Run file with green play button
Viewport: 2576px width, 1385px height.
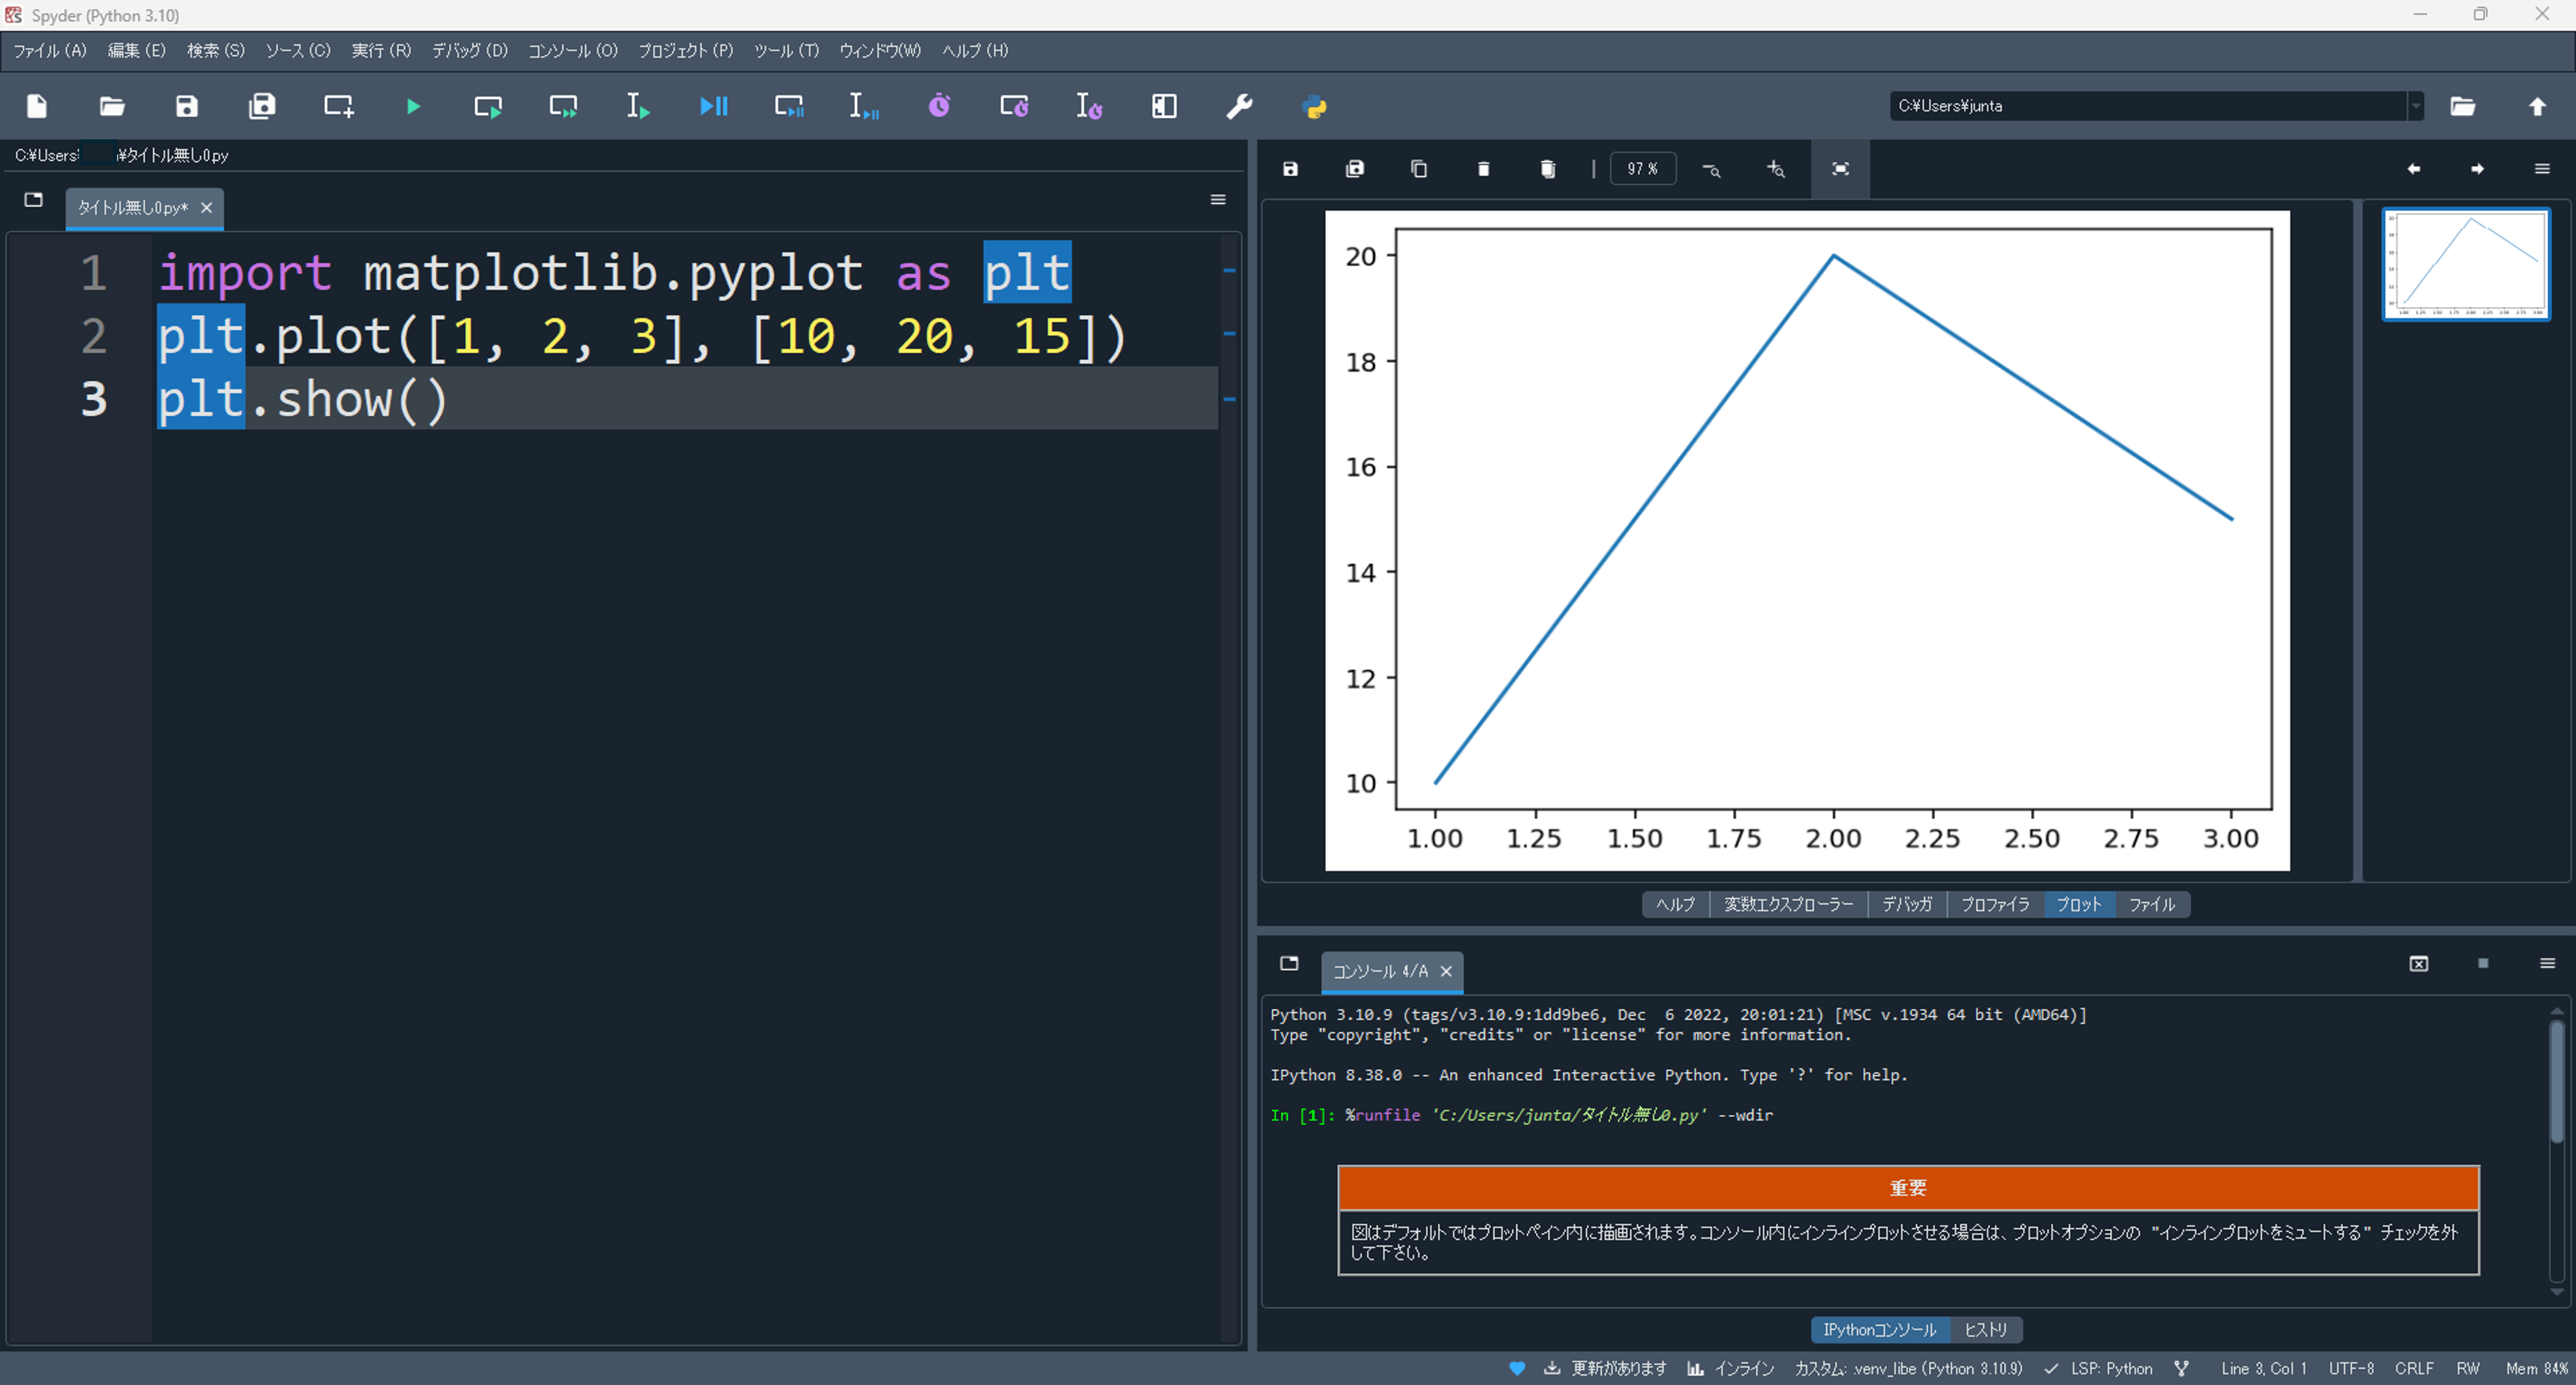point(413,106)
